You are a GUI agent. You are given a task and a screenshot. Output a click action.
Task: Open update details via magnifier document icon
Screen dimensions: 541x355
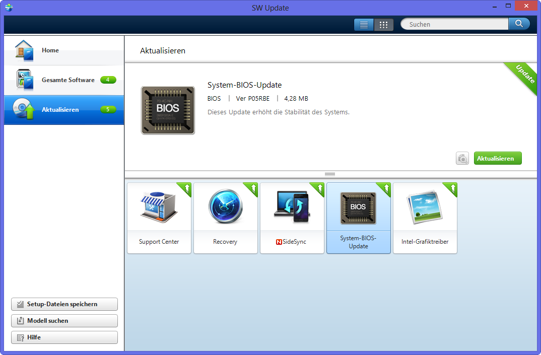[x=462, y=158]
